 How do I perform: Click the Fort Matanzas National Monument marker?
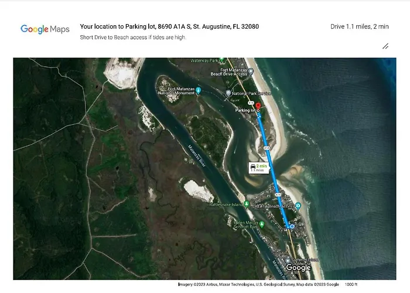pyautogui.click(x=198, y=90)
